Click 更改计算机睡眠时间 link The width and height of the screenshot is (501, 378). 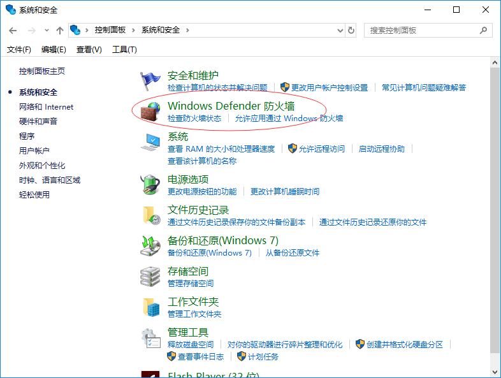coord(285,191)
